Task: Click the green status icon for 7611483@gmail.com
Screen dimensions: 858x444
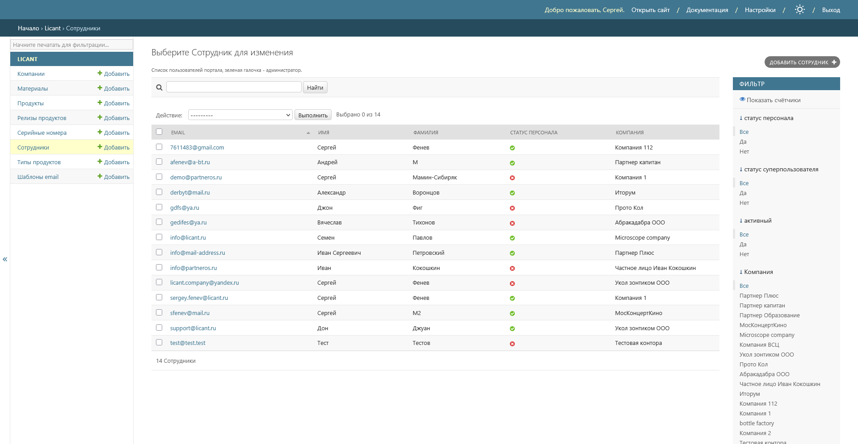Action: tap(512, 148)
